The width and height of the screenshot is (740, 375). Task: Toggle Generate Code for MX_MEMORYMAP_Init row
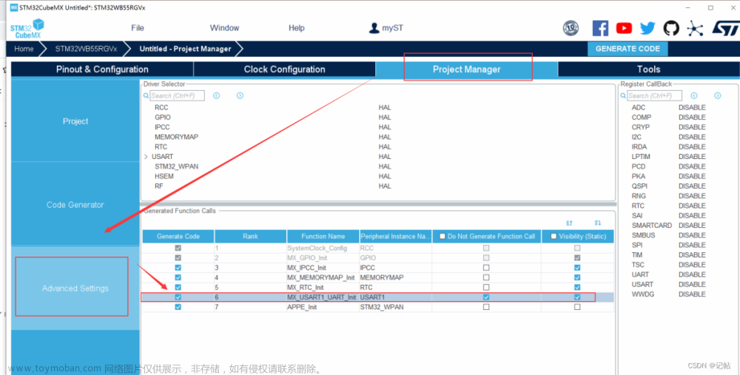[x=178, y=277]
